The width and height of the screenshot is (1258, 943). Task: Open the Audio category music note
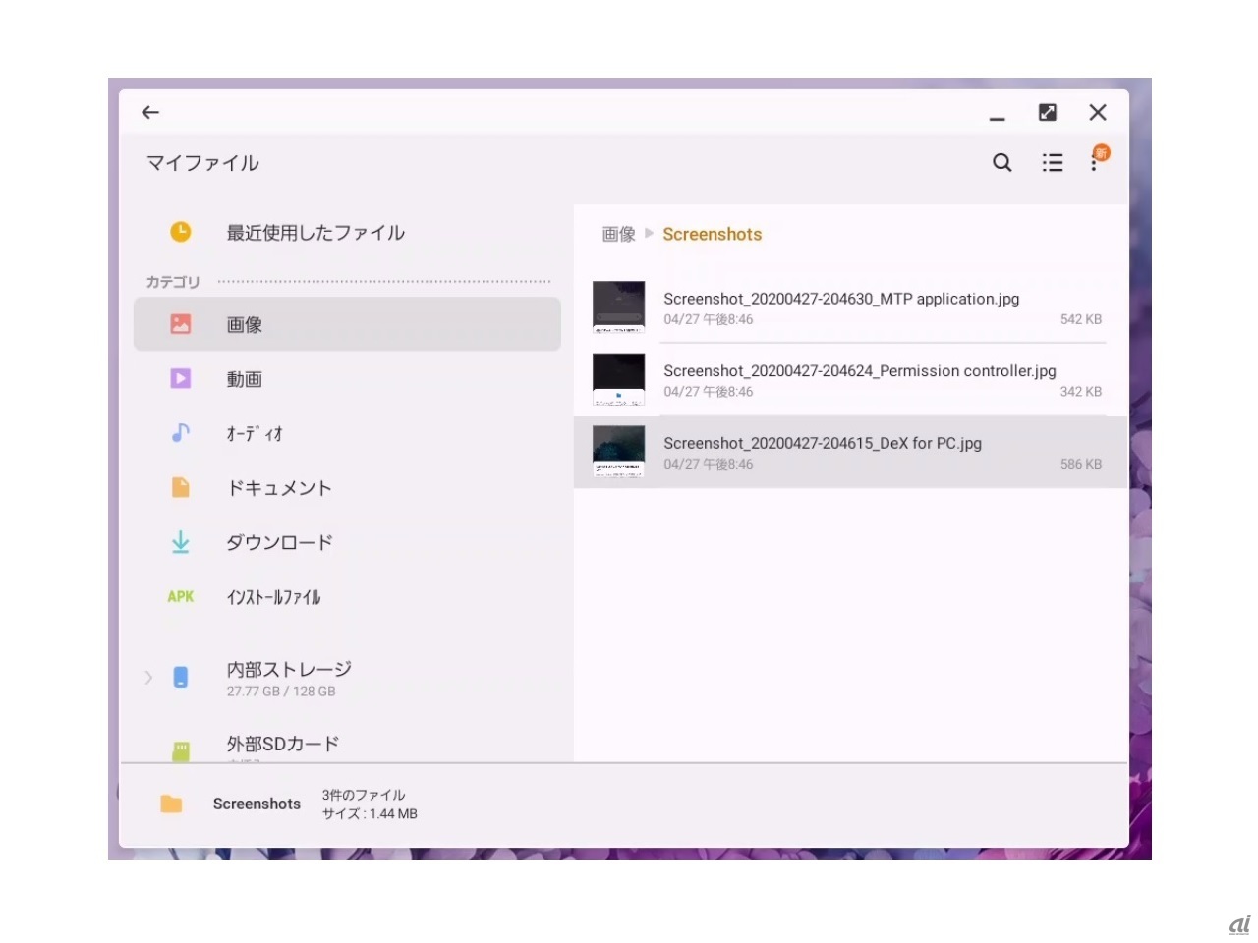click(x=181, y=433)
